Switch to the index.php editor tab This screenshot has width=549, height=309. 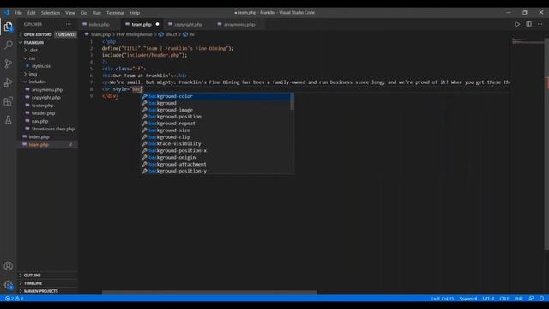[x=100, y=25]
